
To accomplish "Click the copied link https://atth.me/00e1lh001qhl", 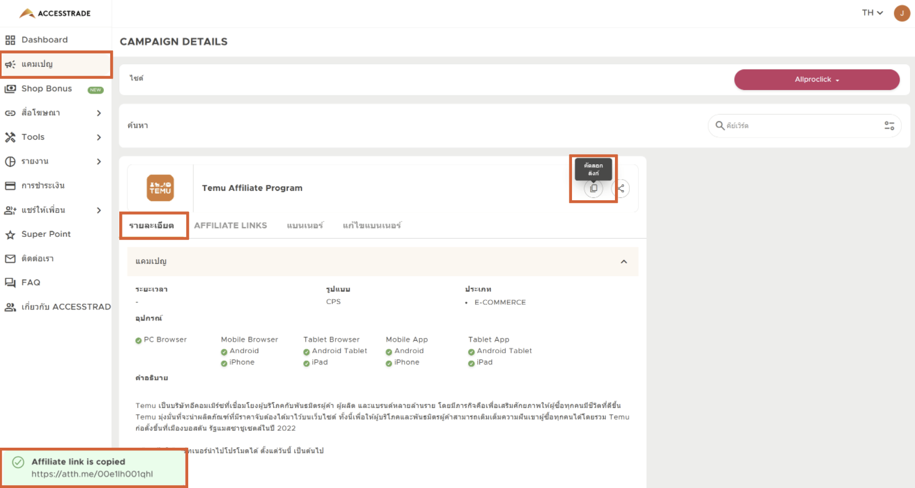I will point(92,474).
